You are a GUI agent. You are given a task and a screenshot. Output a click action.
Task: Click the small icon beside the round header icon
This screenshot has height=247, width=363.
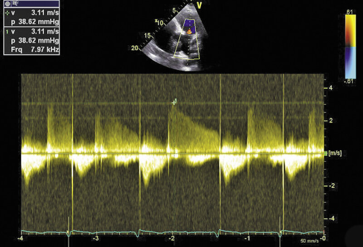click(16, 3)
